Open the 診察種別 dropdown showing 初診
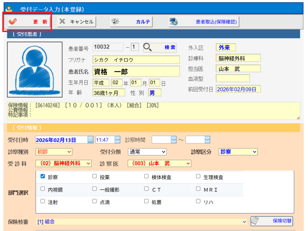The height and width of the screenshot is (231, 308). pos(54,152)
